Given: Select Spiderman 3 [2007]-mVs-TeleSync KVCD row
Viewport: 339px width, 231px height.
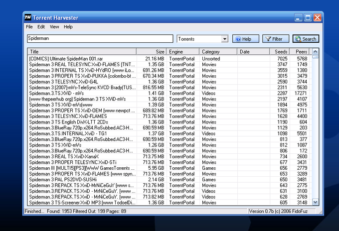Looking at the screenshot, I should point(170,88).
